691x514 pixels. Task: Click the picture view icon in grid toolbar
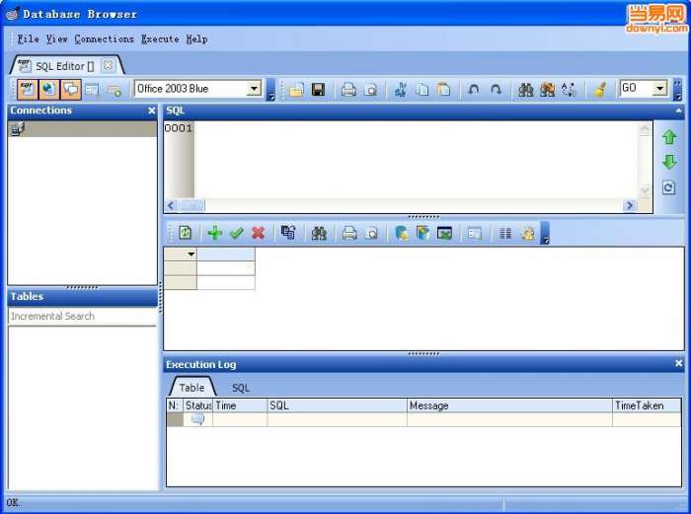[x=444, y=233]
